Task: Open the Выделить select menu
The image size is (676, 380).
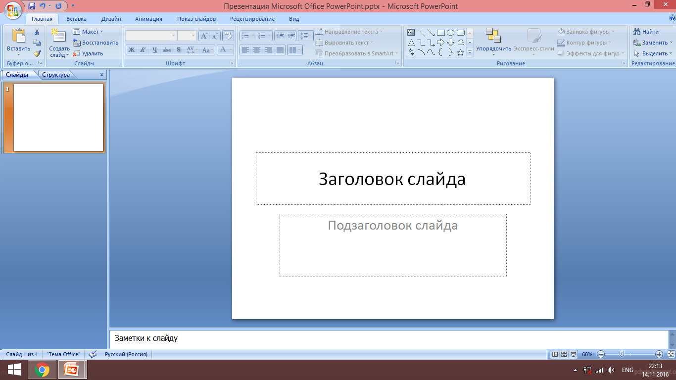Action: pos(652,53)
